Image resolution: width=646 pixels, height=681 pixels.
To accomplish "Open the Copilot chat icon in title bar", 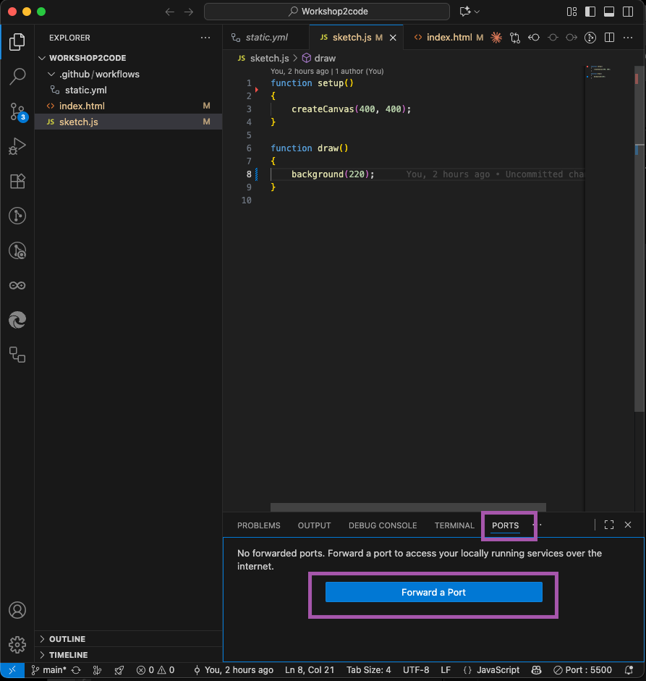I will click(x=465, y=12).
